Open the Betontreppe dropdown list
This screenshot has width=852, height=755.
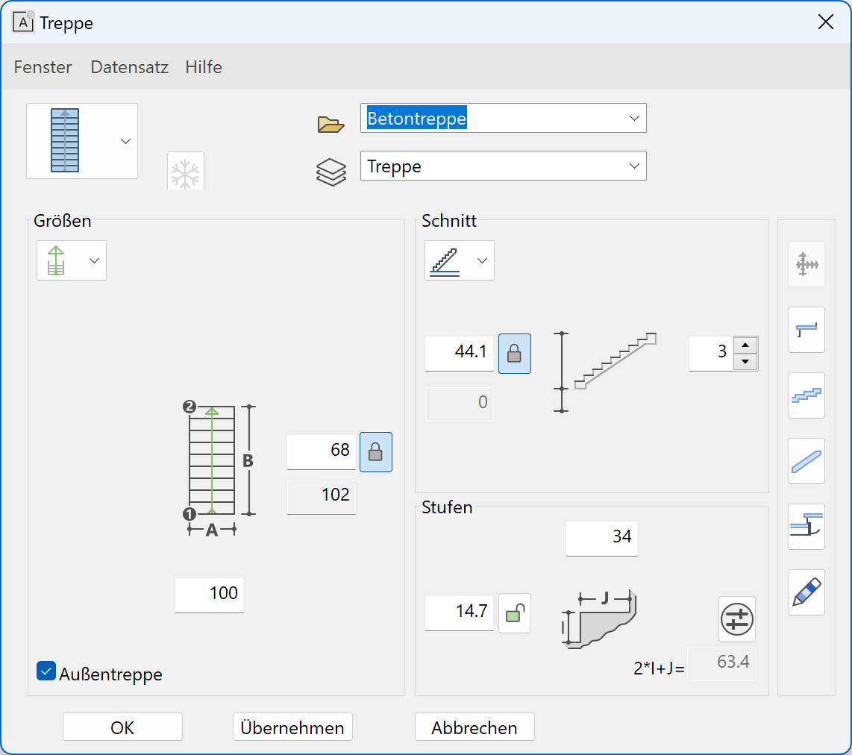click(633, 119)
